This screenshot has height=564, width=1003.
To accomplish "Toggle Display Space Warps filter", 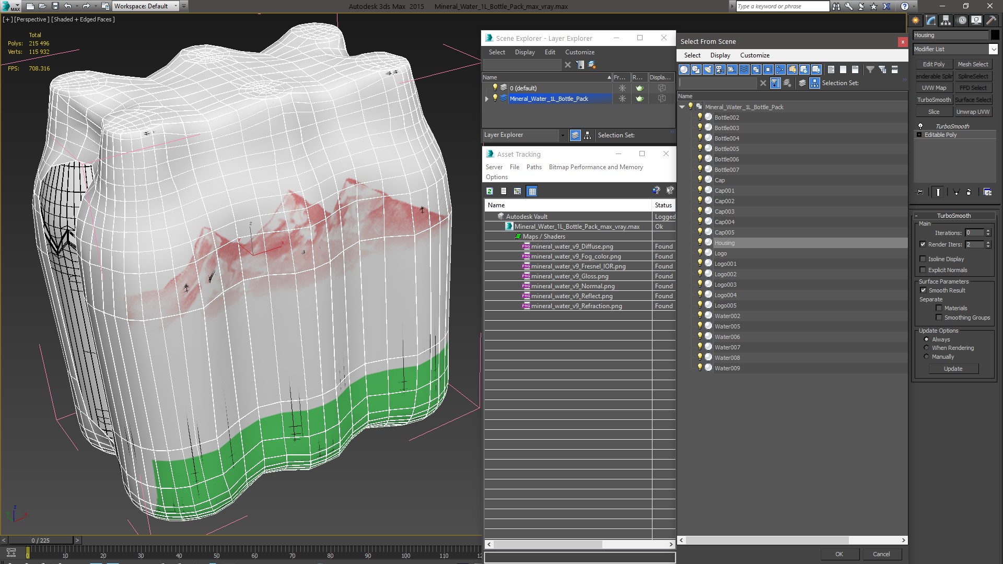I will tap(744, 69).
